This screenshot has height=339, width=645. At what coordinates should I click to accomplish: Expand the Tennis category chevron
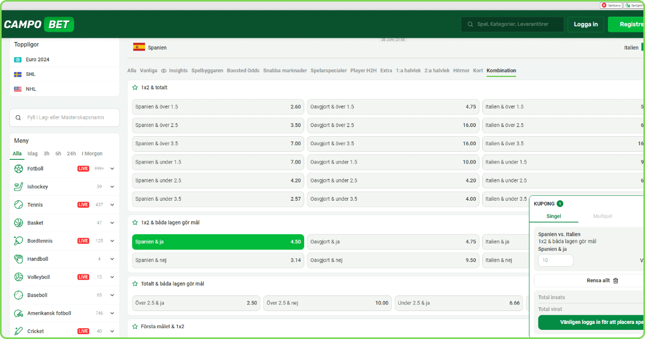point(112,204)
